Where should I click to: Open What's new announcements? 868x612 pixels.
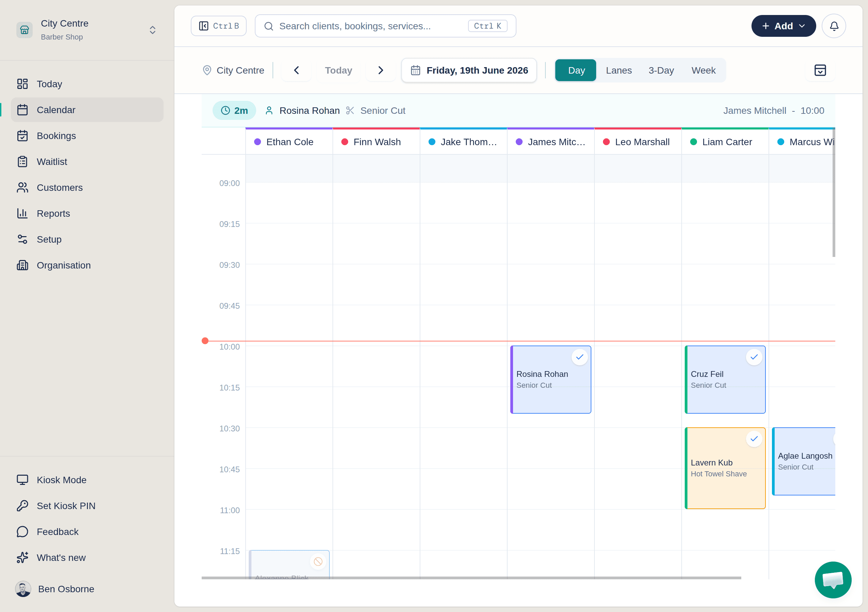click(x=87, y=557)
